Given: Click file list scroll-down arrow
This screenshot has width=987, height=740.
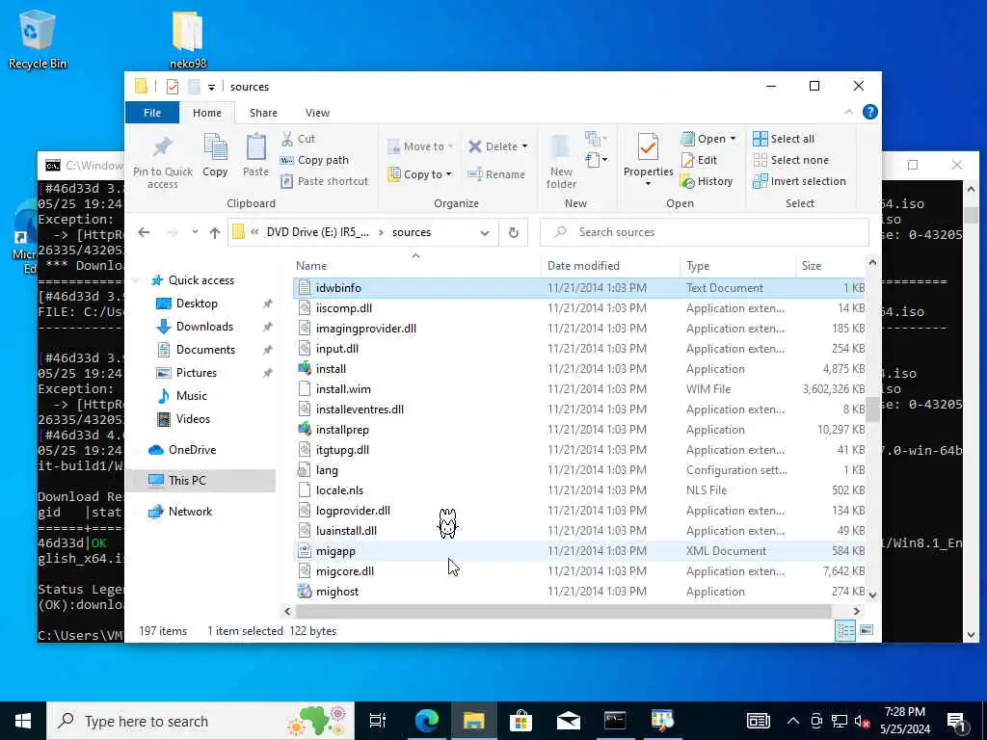Looking at the screenshot, I should click(x=872, y=595).
